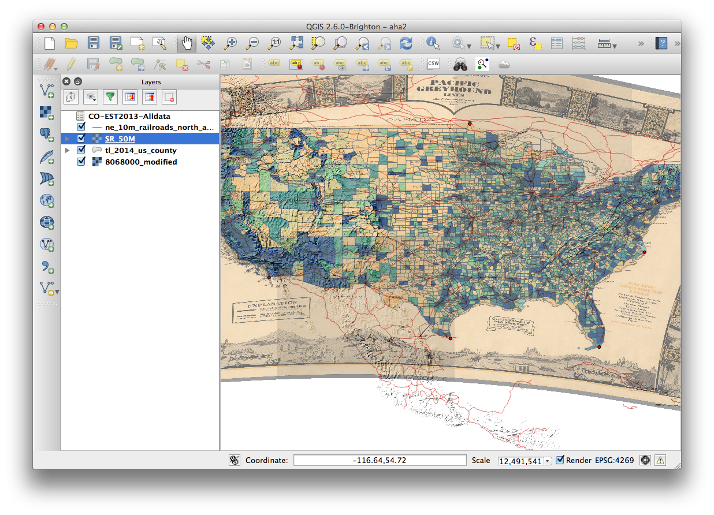Viewport: 714px width, 515px height.
Task: Add a WFS layer
Action: click(x=47, y=244)
